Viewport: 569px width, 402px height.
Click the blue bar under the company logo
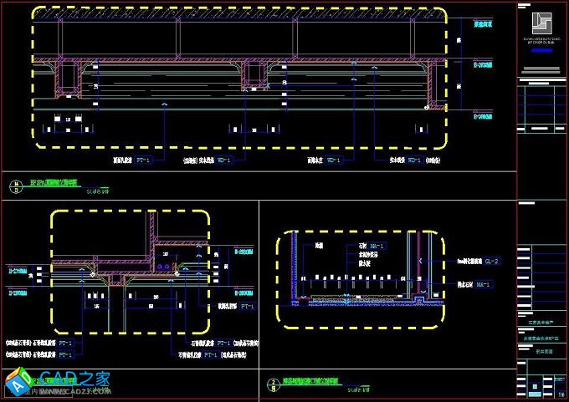542,50
